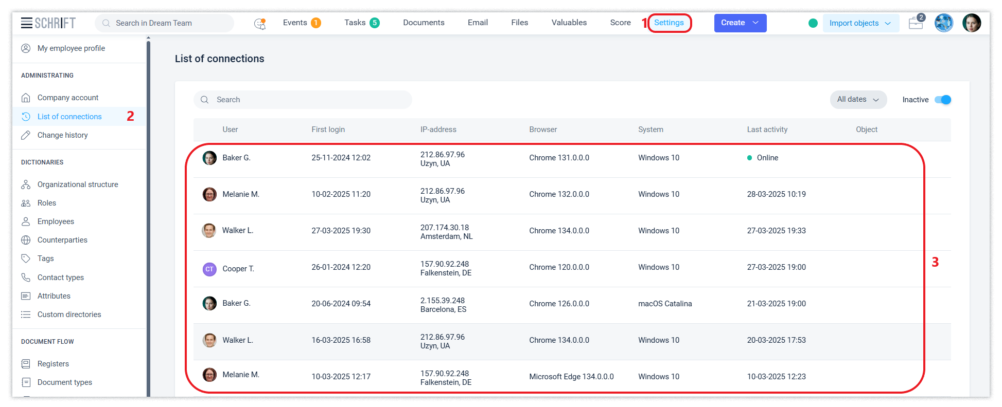Image resolution: width=1002 pixels, height=407 pixels.
Task: Open Company account settings
Action: [67, 98]
